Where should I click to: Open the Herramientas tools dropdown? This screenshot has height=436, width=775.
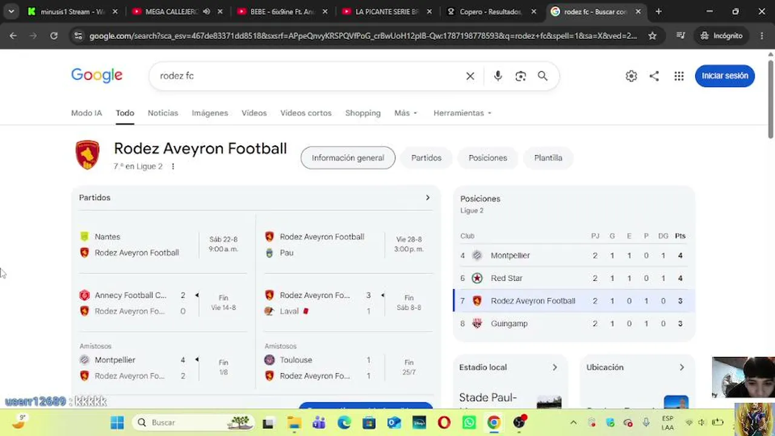point(462,113)
